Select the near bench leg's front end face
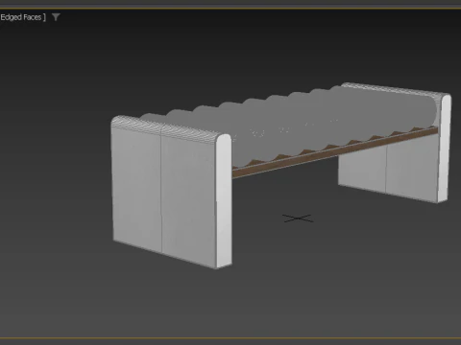 (x=224, y=201)
